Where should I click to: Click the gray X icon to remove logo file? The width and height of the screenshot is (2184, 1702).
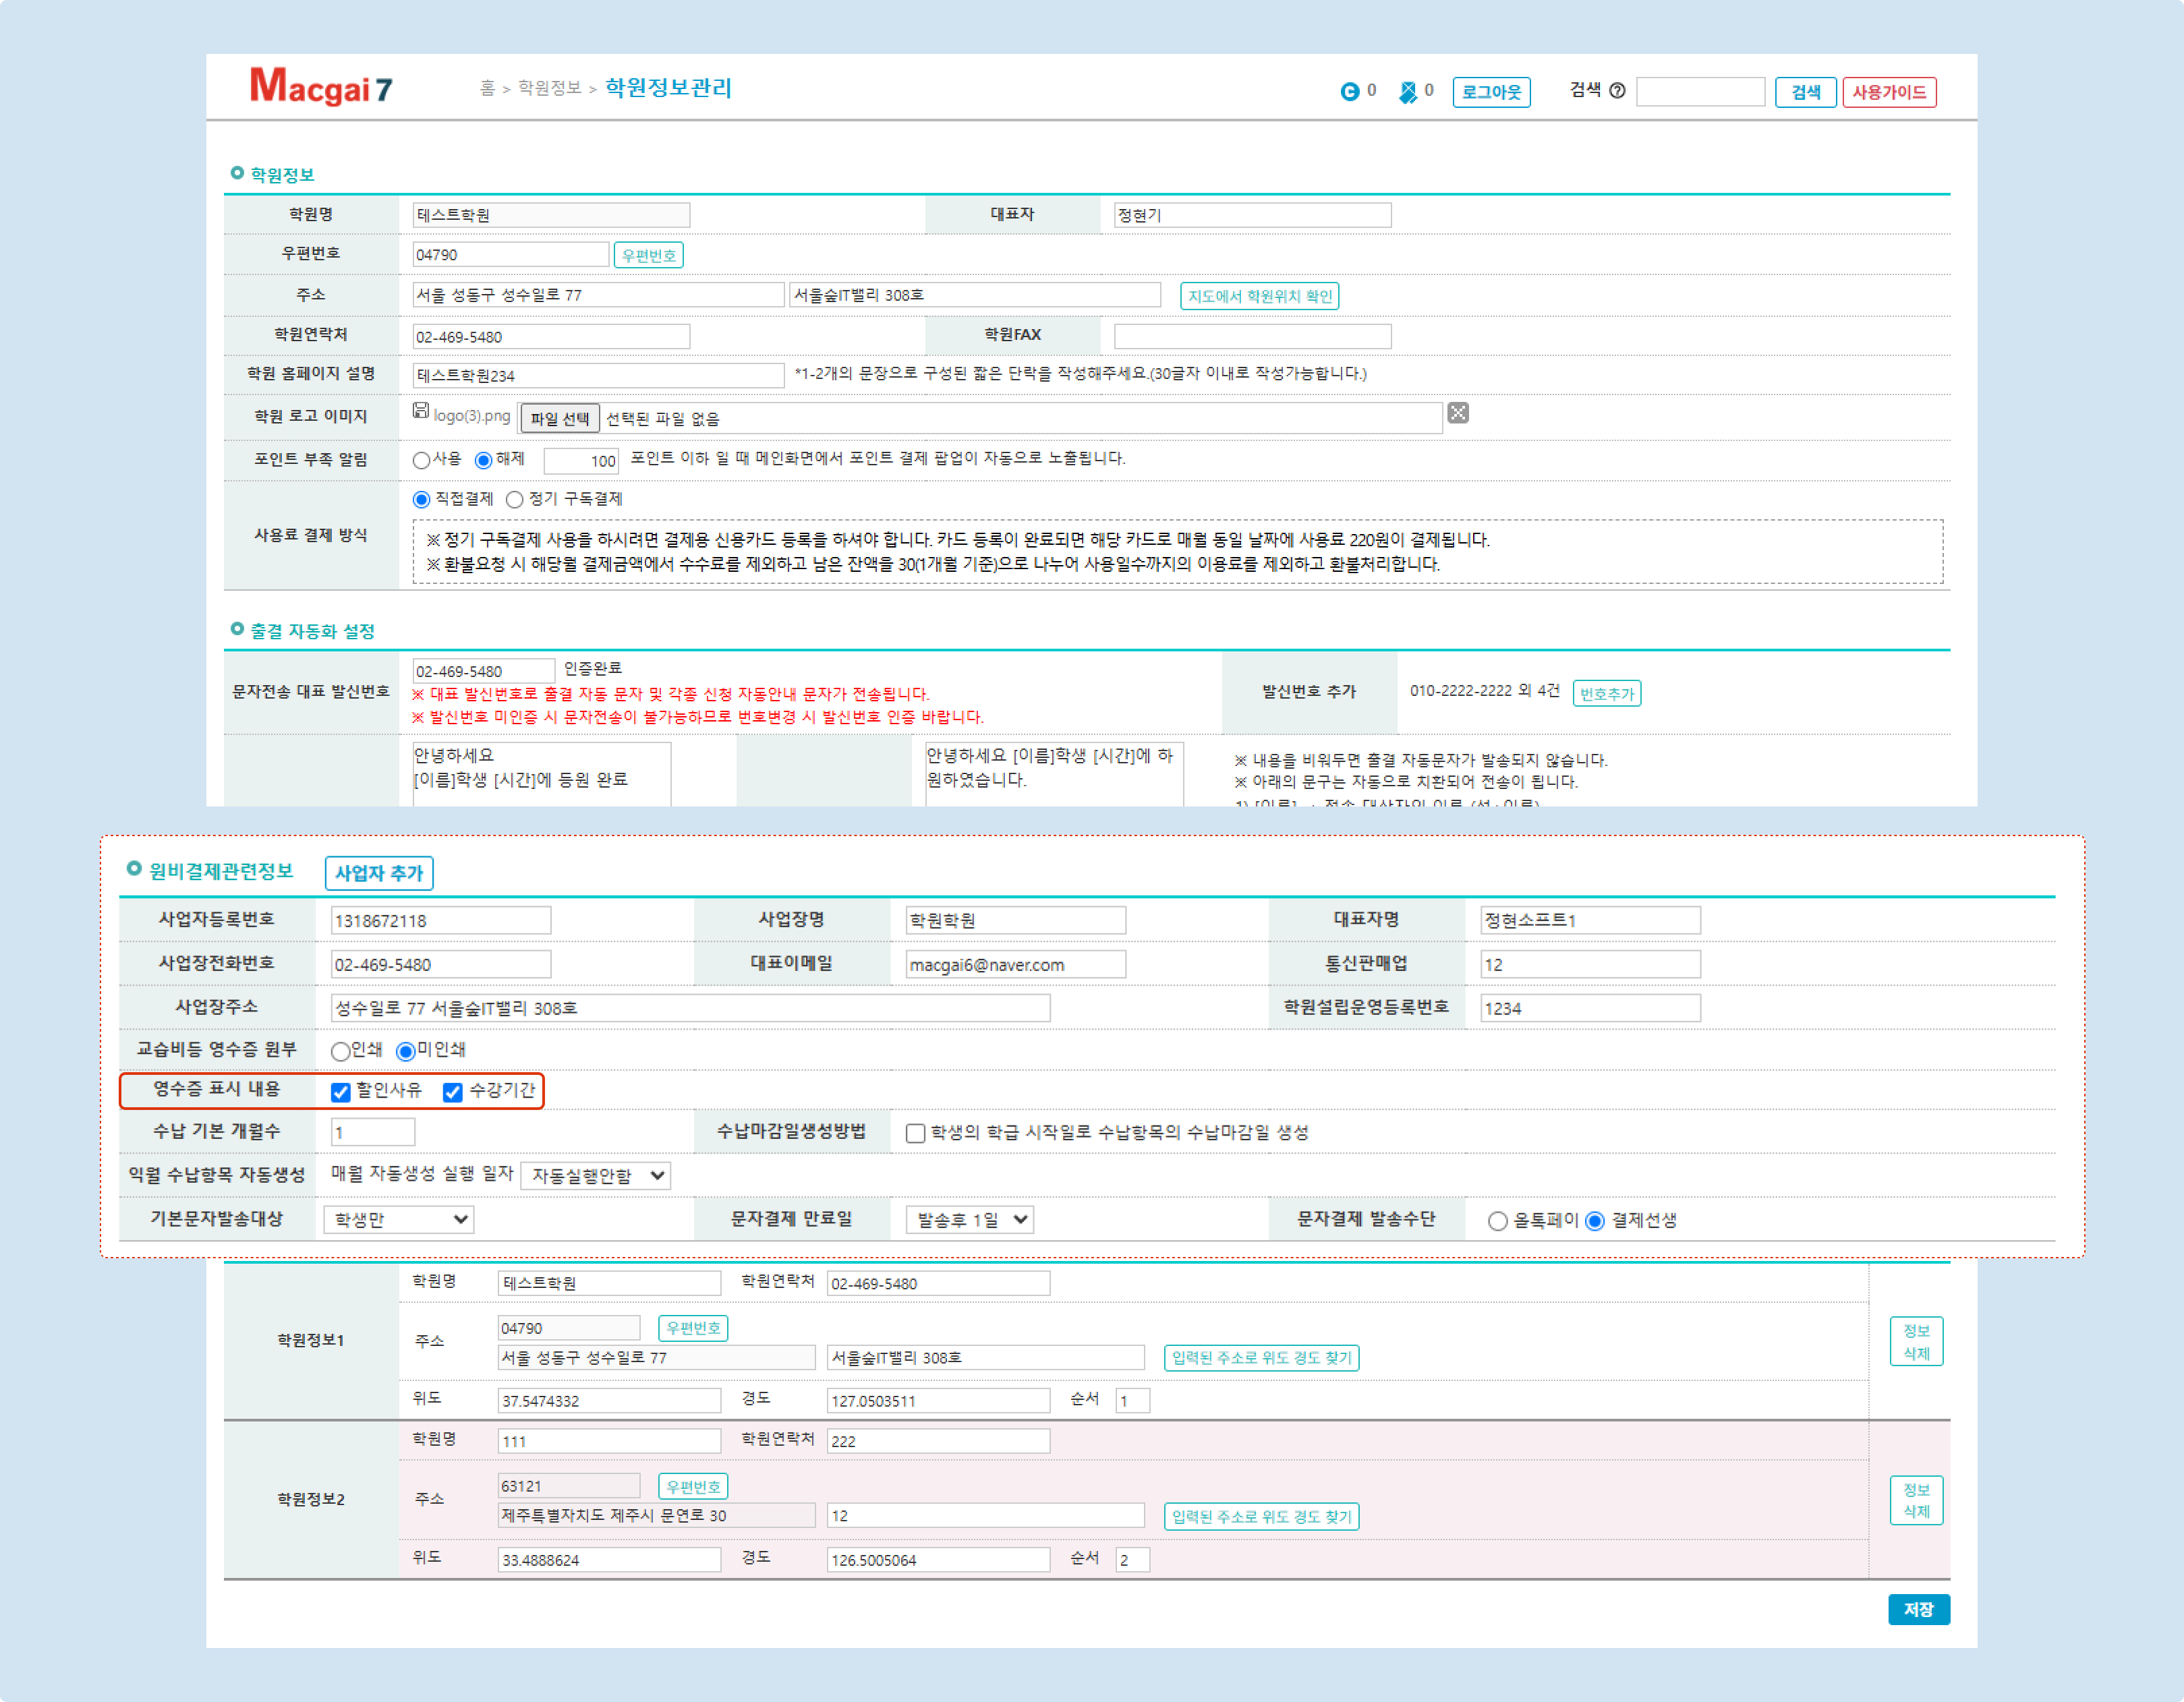tap(1458, 413)
